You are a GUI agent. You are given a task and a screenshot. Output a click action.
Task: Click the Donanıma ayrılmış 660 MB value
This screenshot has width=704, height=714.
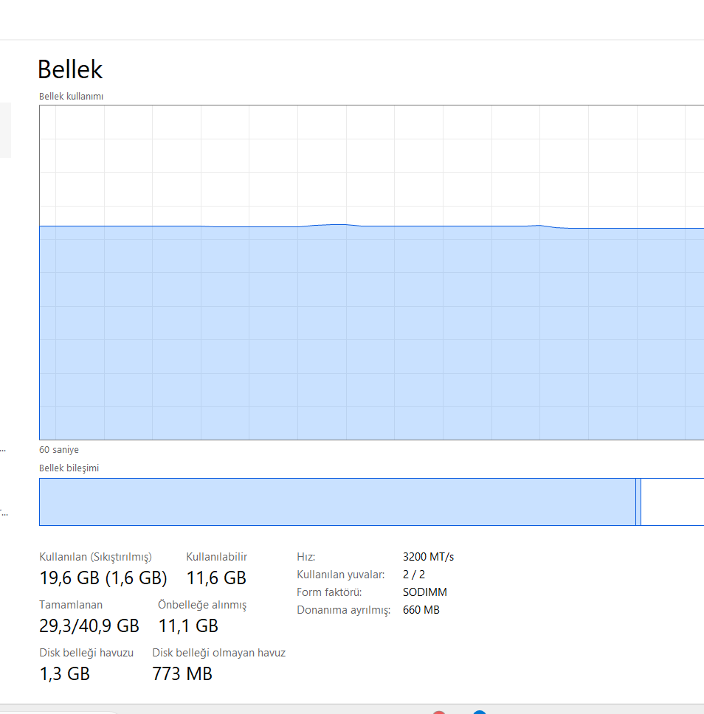(x=421, y=610)
